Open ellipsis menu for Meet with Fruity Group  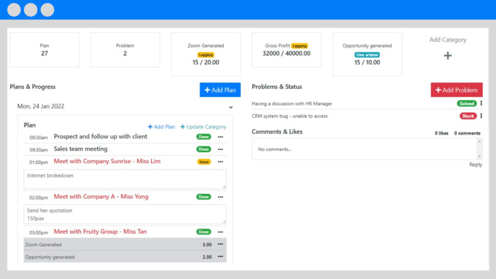point(220,232)
